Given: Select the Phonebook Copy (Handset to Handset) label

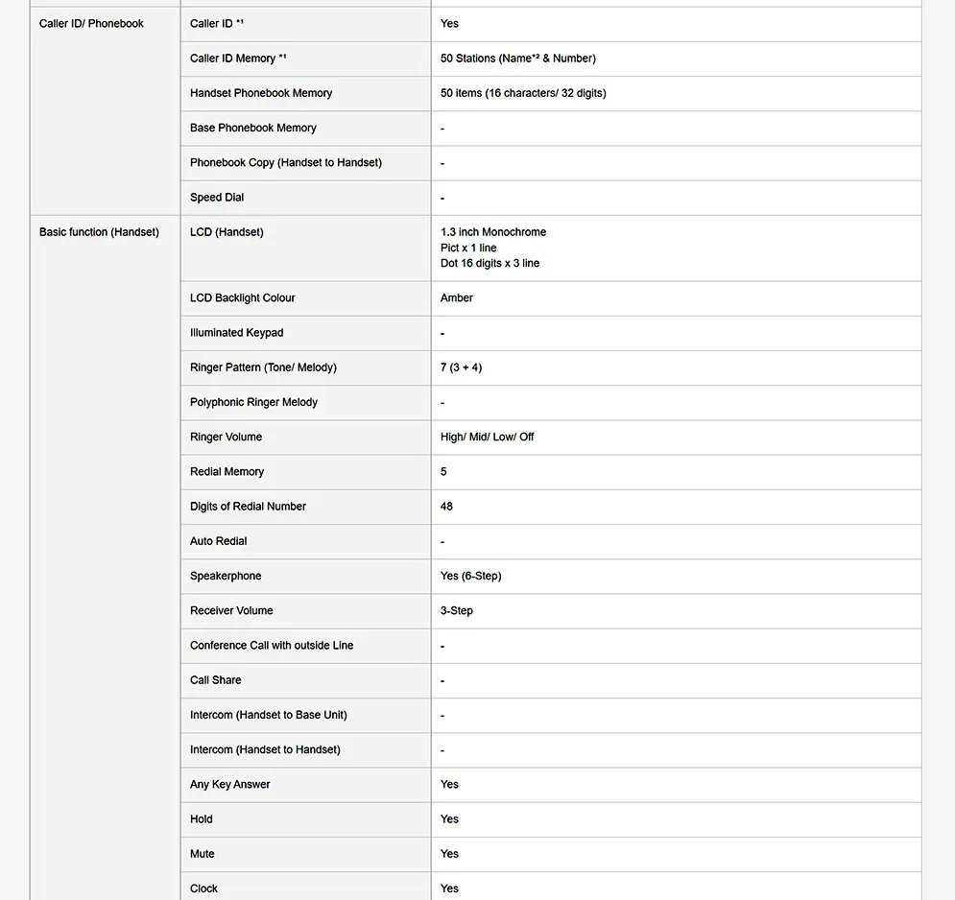Looking at the screenshot, I should (x=286, y=162).
